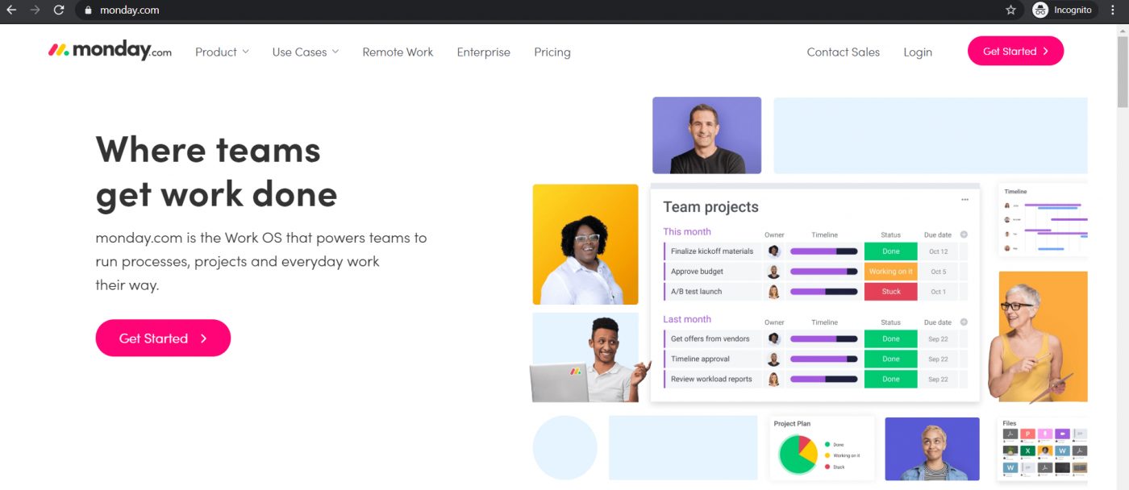Click the Done status of Get offers from vendors
This screenshot has width=1129, height=490.
click(891, 338)
